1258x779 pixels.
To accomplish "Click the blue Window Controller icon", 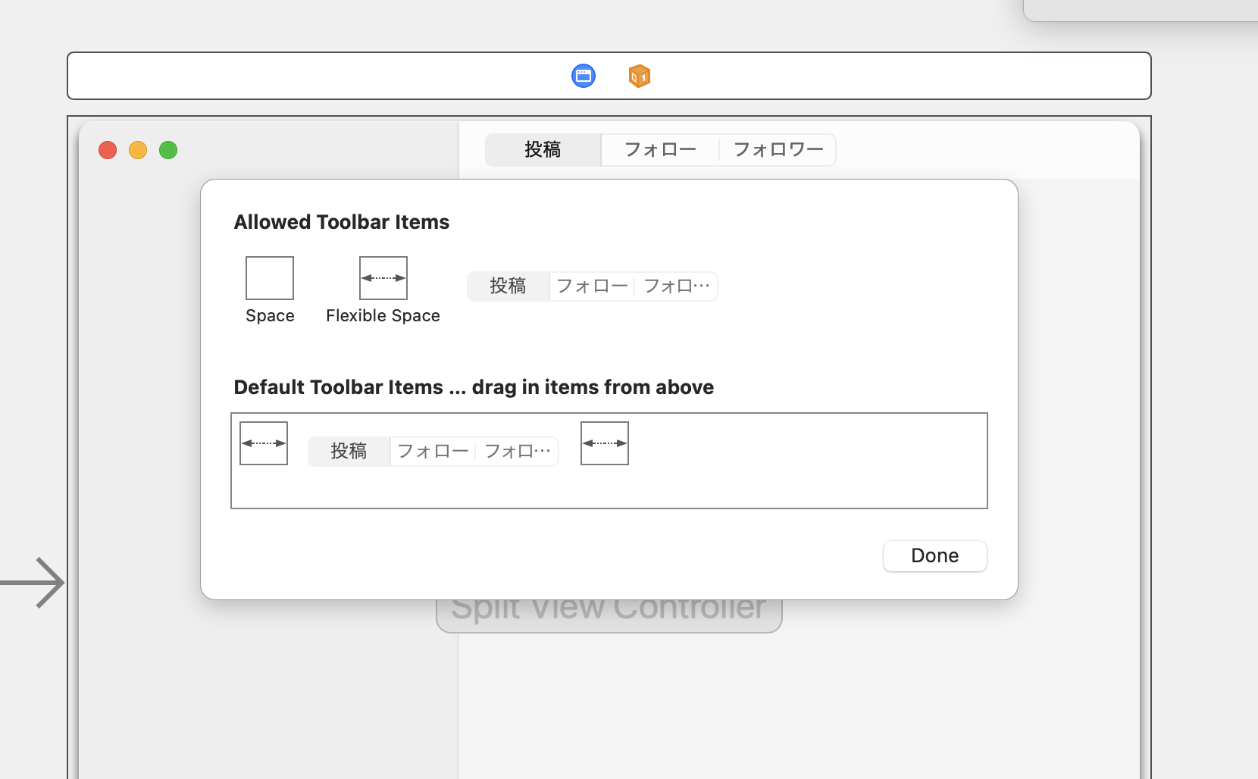I will (584, 76).
